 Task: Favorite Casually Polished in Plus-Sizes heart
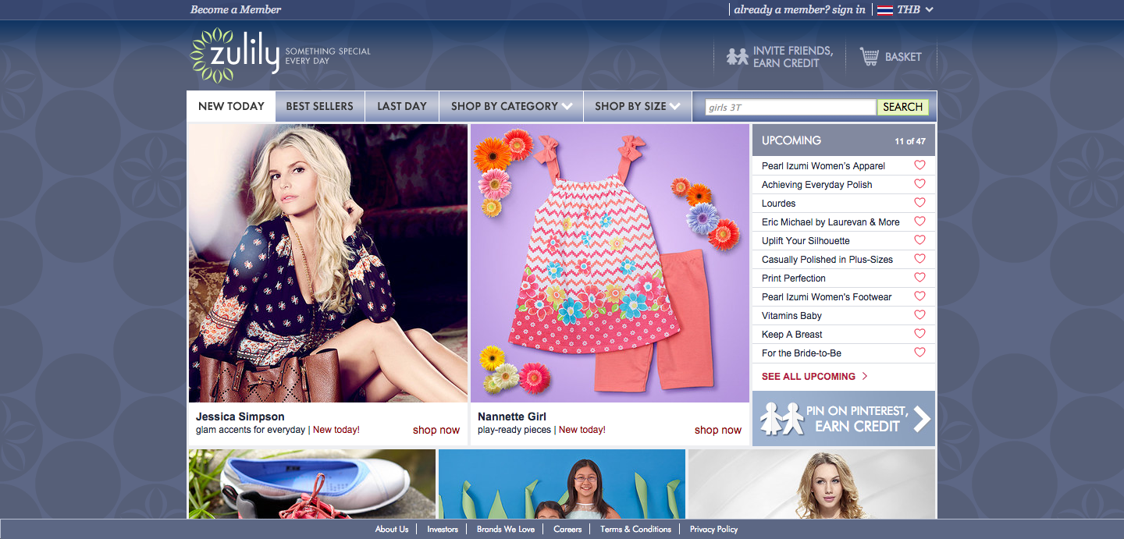tap(919, 259)
